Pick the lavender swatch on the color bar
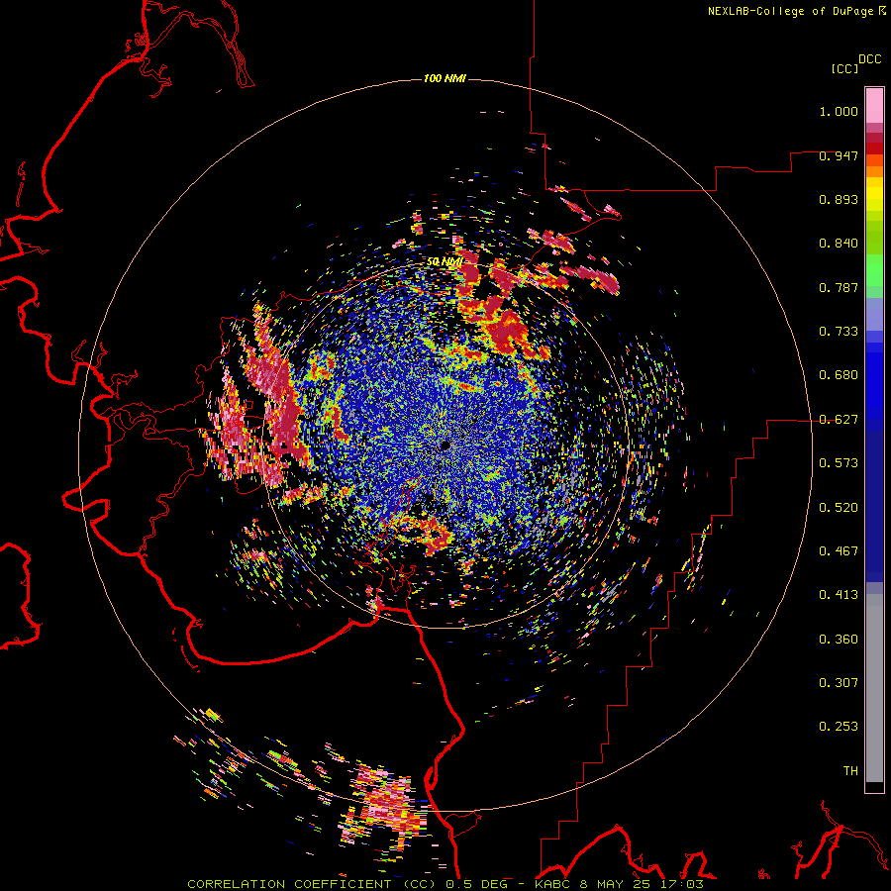This screenshot has height=891, width=891. click(874, 314)
